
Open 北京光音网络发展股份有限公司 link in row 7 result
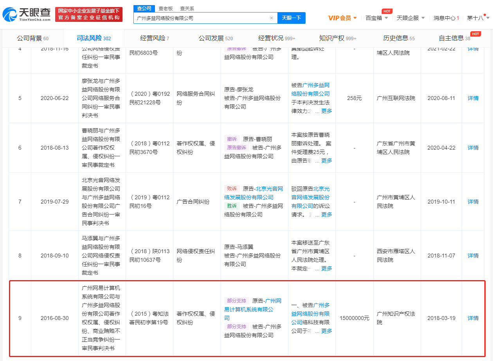(311, 197)
